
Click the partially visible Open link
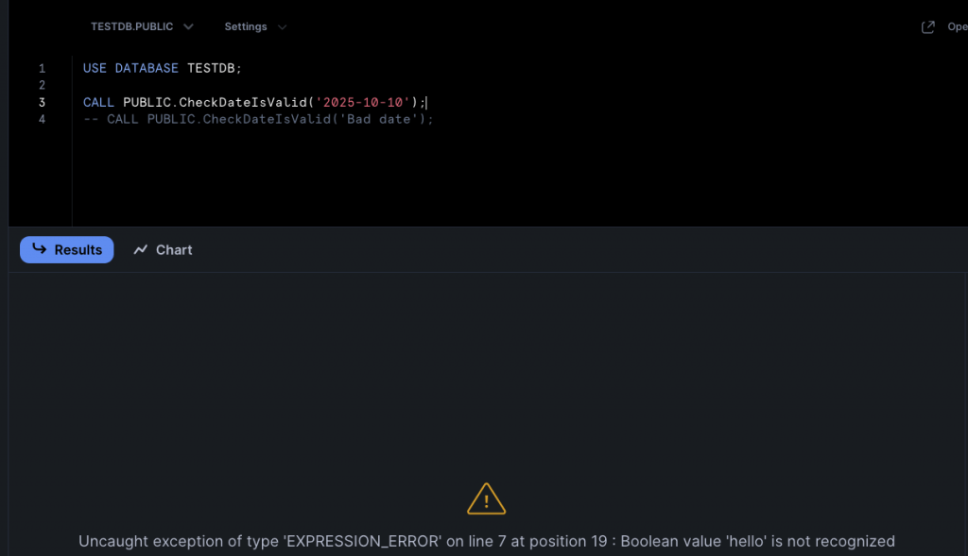pyautogui.click(x=957, y=26)
